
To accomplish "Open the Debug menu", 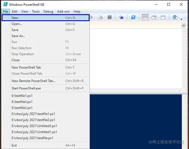I will 48,12.
